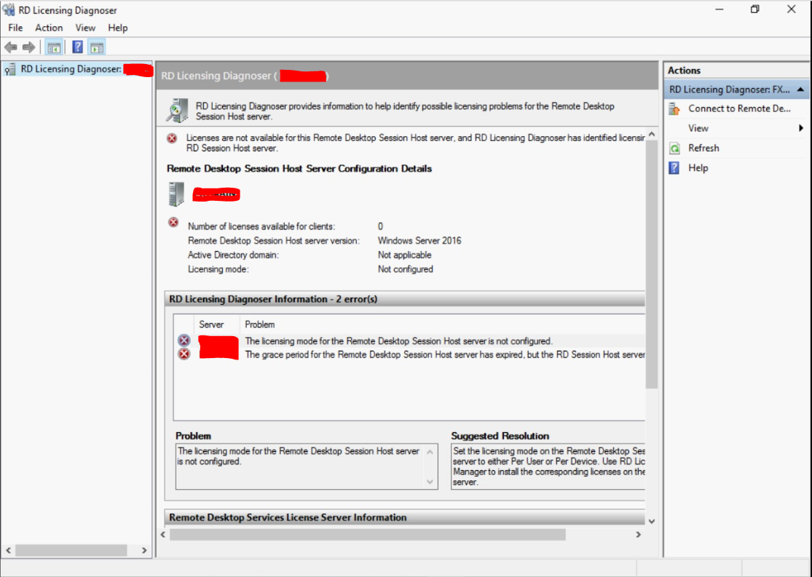Click the scroll down arrow of main pane
Viewport: 812px width, 577px height.
[651, 521]
